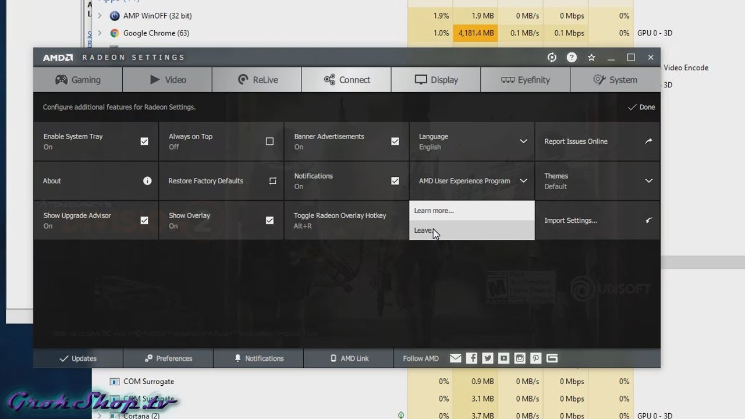Expand Cortana (2) row in Task Manager
The height and width of the screenshot is (419, 745).
pyautogui.click(x=100, y=416)
